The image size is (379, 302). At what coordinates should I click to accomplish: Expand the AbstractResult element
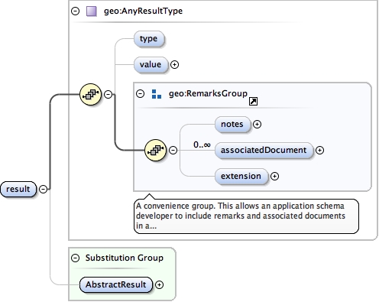click(x=159, y=285)
